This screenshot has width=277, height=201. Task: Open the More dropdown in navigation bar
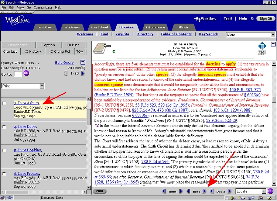(x=250, y=35)
